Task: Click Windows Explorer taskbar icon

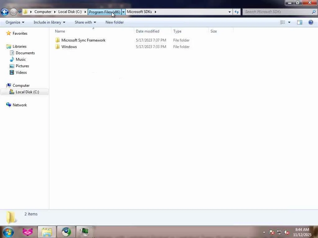Action: pos(47,232)
